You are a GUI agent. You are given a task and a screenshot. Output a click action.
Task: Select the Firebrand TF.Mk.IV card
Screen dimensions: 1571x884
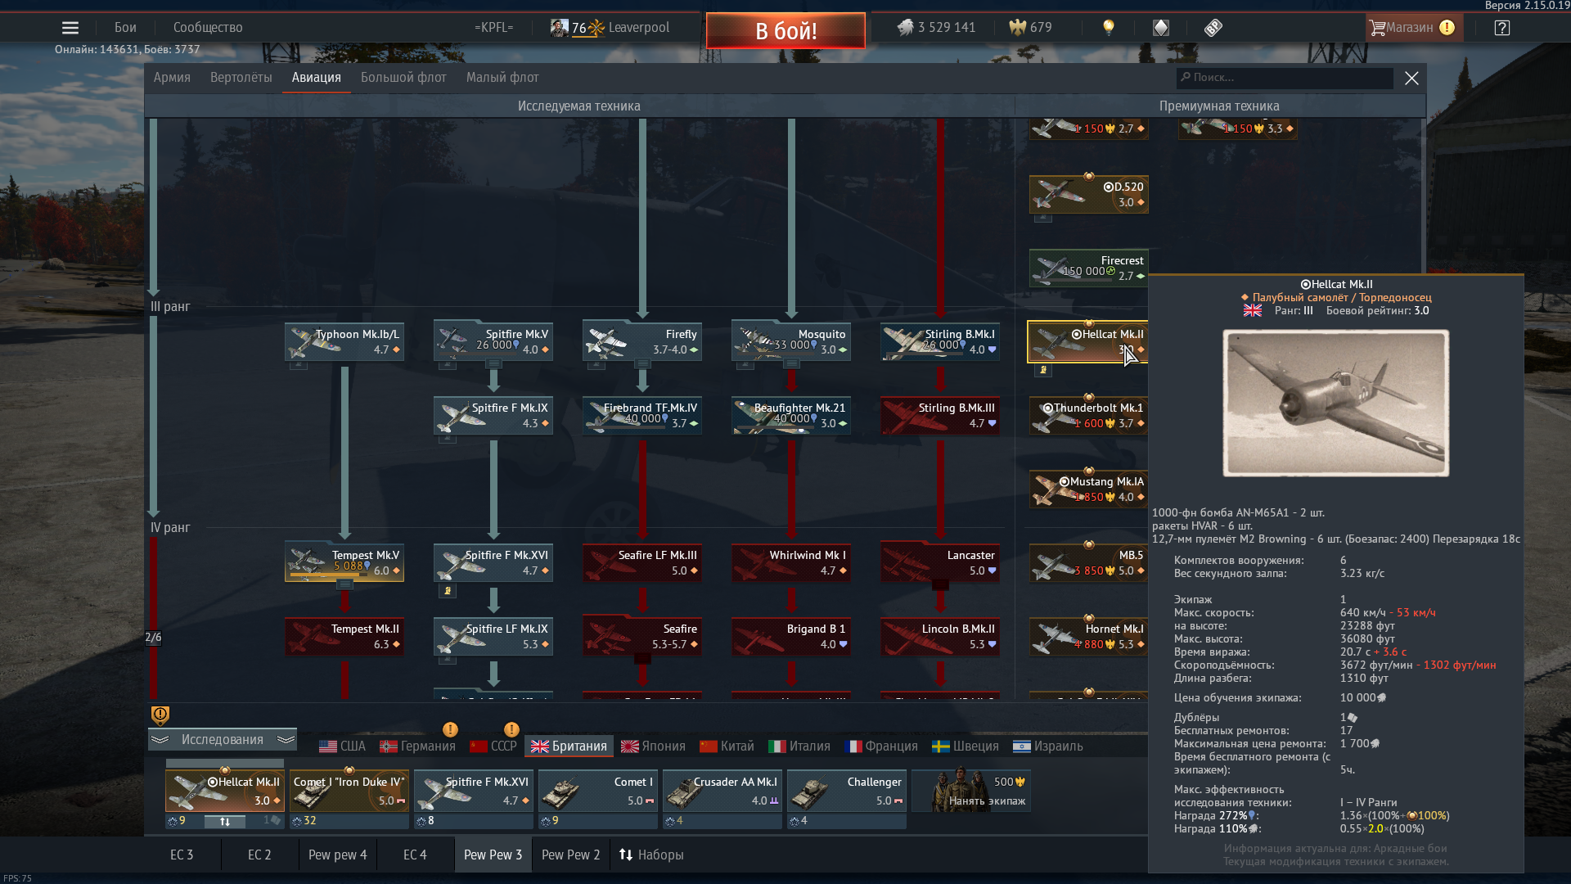[x=642, y=416]
